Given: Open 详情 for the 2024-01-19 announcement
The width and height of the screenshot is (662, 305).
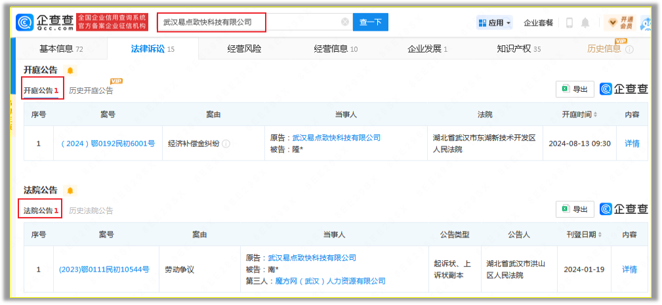Looking at the screenshot, I should [629, 269].
